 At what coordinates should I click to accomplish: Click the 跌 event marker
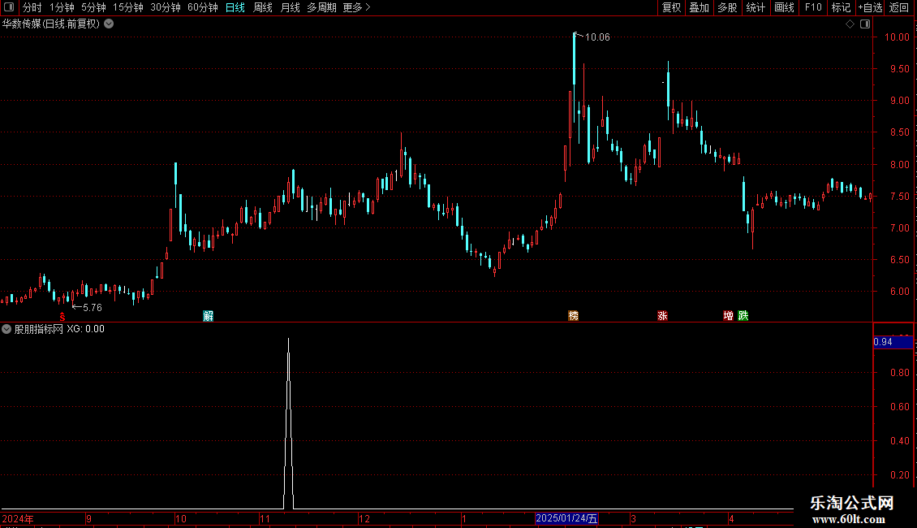tap(743, 316)
